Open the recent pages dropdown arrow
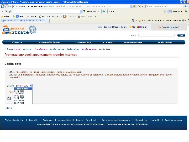 point(10,6)
